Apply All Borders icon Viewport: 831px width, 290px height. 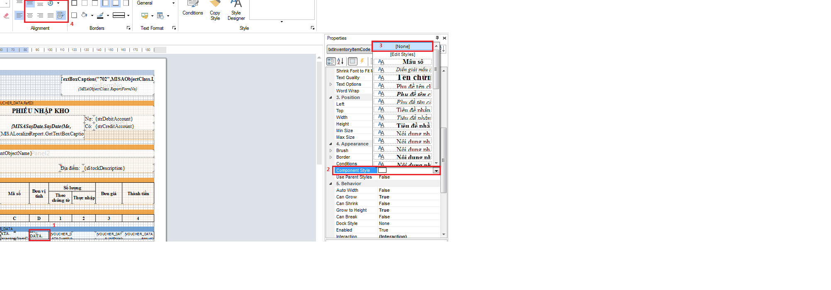[74, 3]
